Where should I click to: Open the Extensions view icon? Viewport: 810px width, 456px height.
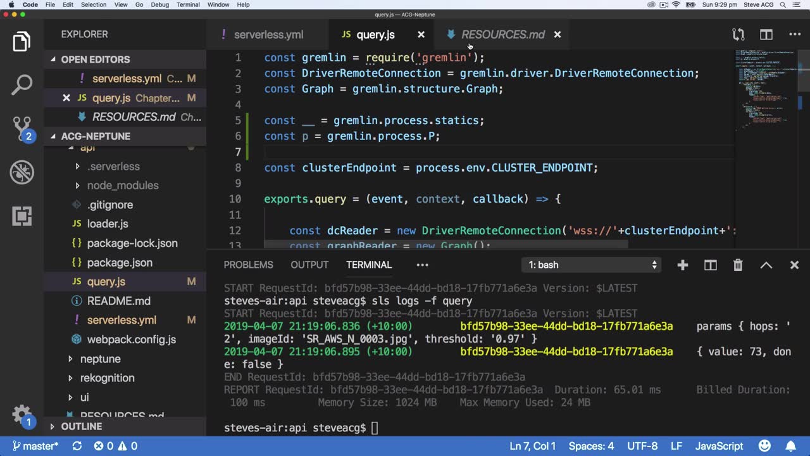coord(22,216)
